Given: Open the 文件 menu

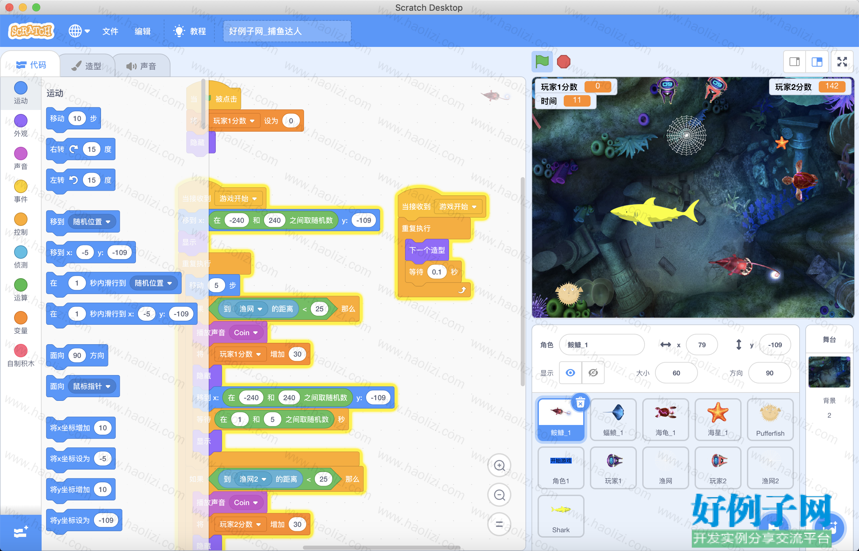Looking at the screenshot, I should [110, 31].
